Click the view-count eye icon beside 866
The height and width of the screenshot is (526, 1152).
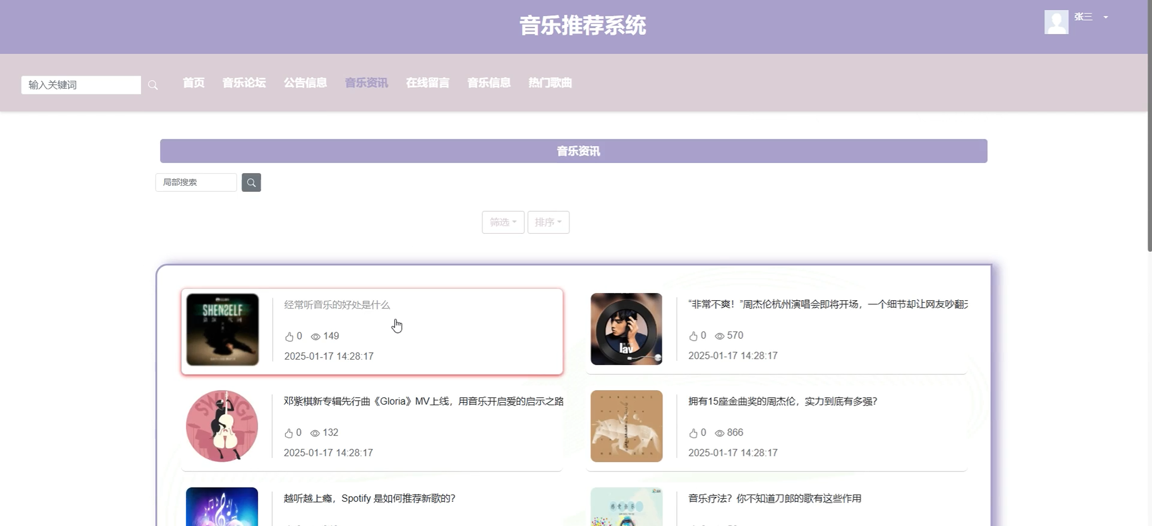point(719,433)
